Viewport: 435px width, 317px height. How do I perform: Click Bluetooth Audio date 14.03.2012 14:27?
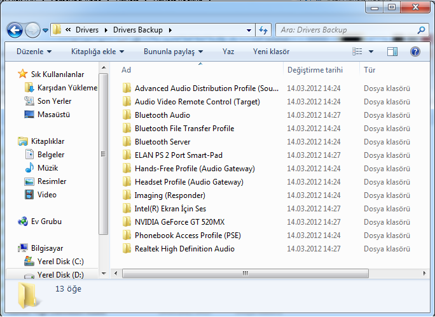[x=314, y=115]
